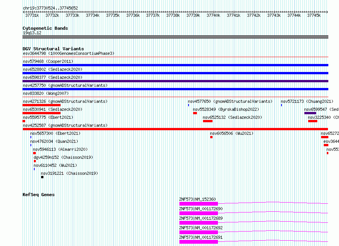The image size is (339, 246).
Task: Click the blue bar under nsv6528802
Action: click(175, 73)
